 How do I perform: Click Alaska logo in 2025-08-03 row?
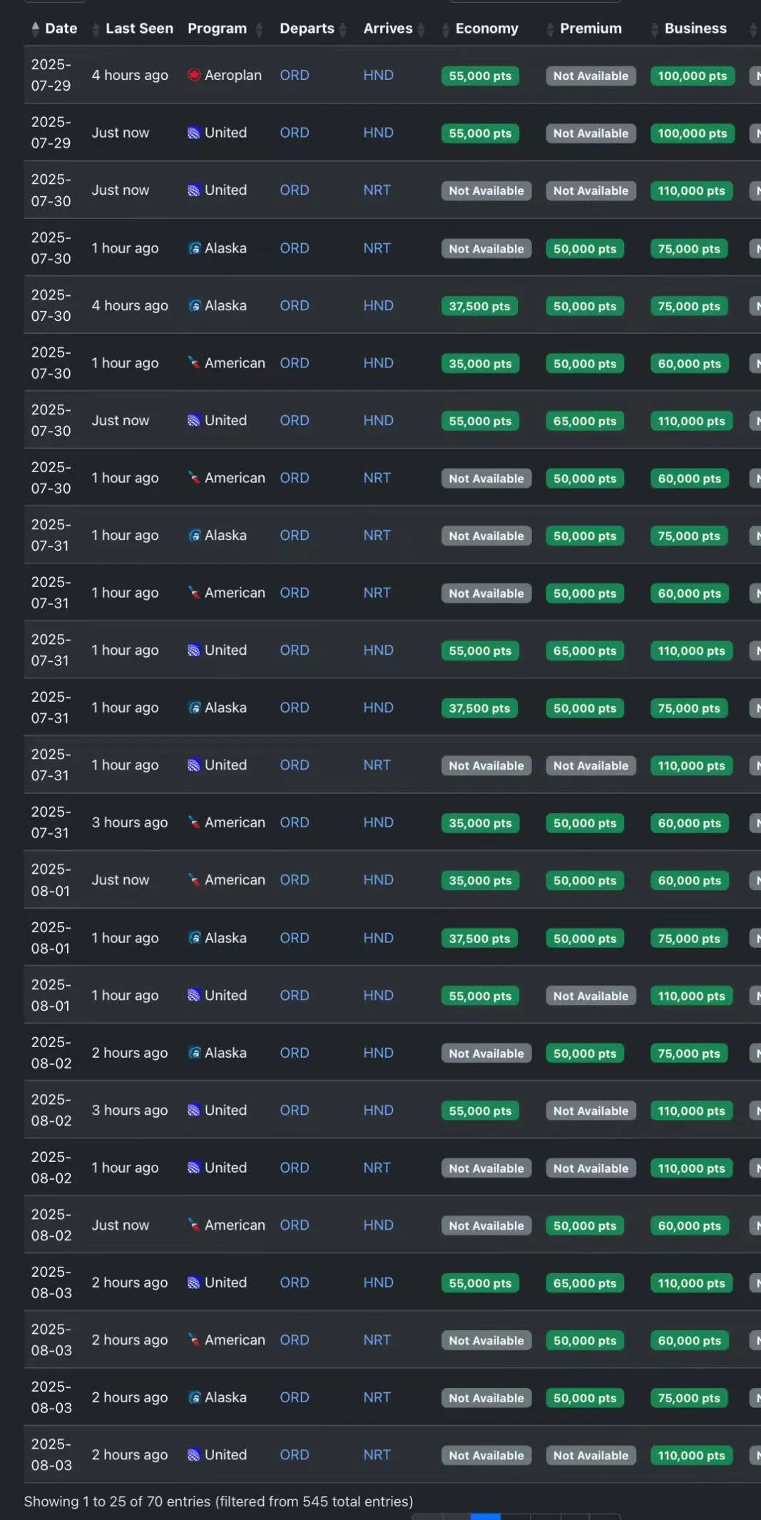tap(194, 1397)
